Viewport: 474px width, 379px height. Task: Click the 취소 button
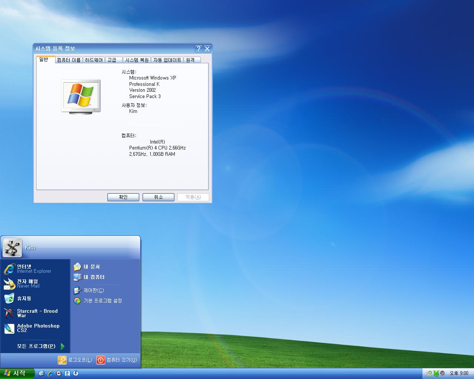click(158, 197)
